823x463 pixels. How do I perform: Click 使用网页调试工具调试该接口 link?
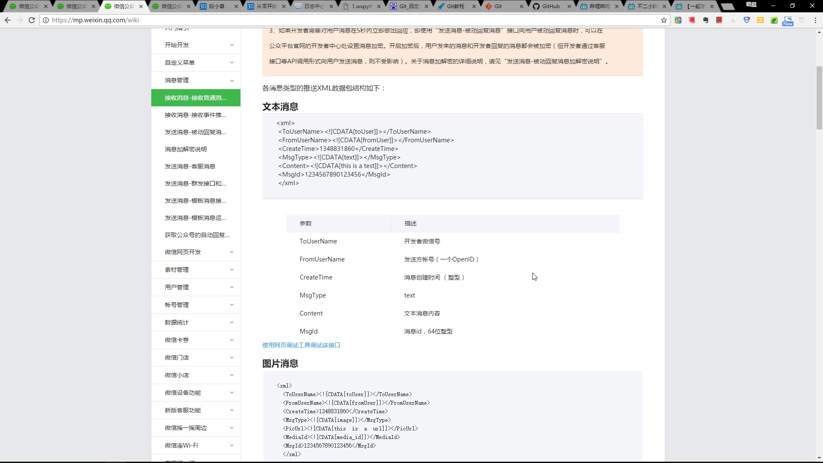point(301,345)
